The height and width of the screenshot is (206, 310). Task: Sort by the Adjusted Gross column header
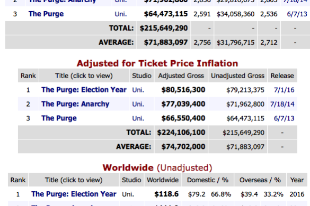tap(181, 76)
